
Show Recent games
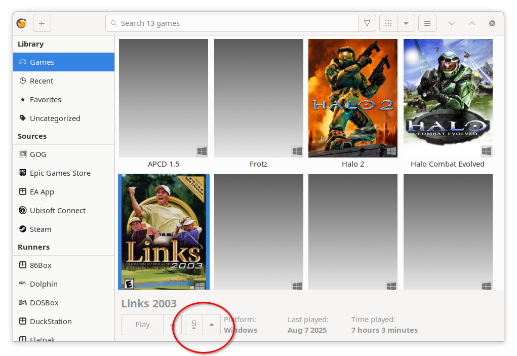tap(64, 81)
